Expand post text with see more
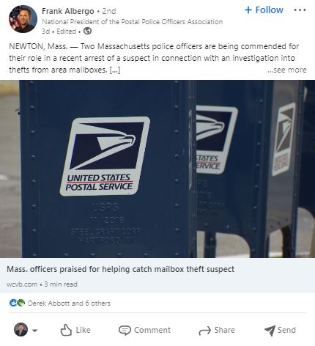Screen dimensions: 315x346 [287, 70]
